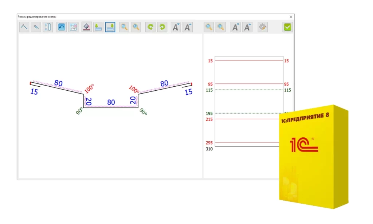Rotate the profile clockwise with green arrow
Screen dimensions: 373x224
162,27
